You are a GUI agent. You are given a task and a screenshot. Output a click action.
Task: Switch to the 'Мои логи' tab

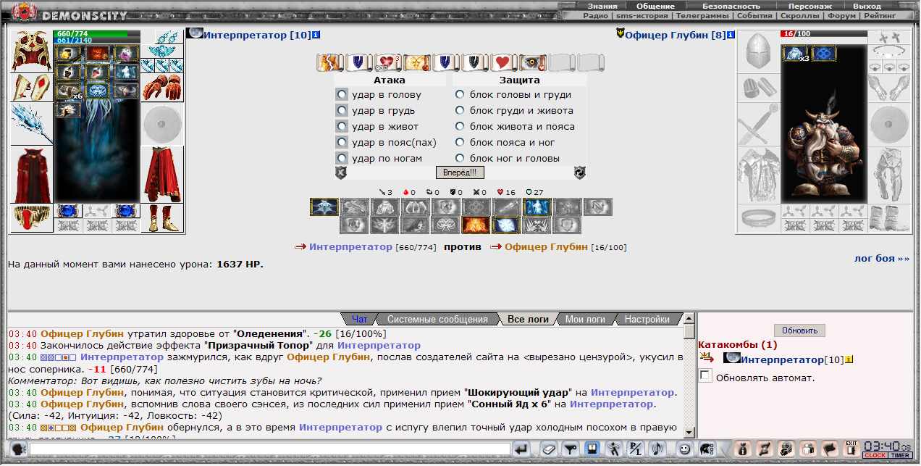(x=585, y=320)
